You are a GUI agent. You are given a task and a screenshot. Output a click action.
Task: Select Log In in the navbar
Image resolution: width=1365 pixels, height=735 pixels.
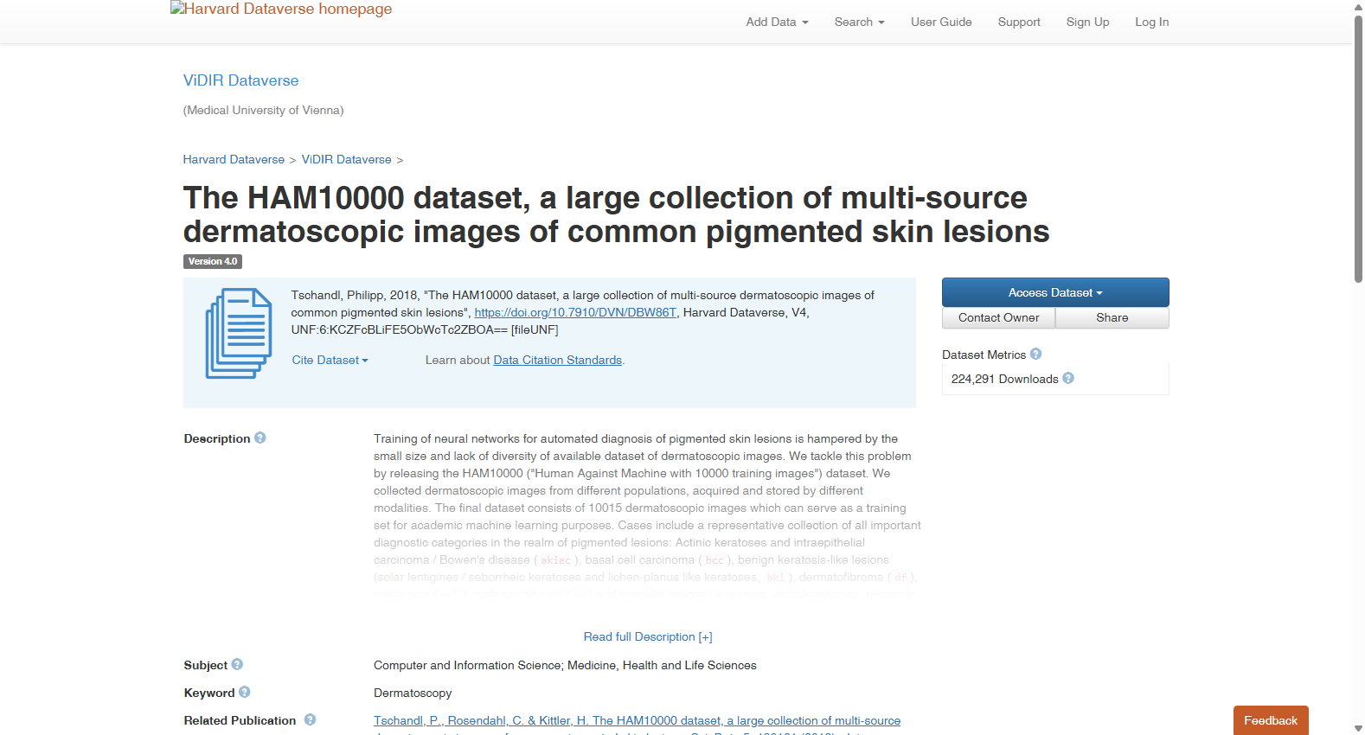pos(1151,22)
